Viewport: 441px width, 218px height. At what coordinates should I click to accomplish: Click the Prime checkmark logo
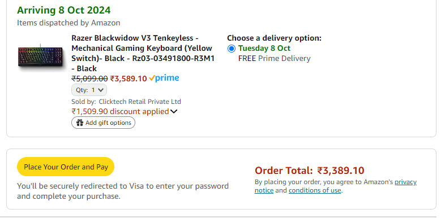pos(164,79)
